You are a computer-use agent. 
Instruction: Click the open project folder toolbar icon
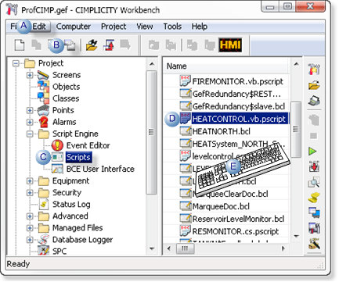click(92, 45)
